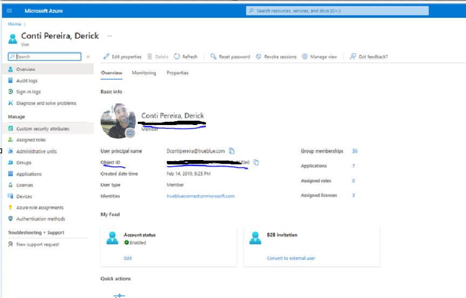Copy the User principal name value
Screen dimensions: 466x298
point(232,151)
